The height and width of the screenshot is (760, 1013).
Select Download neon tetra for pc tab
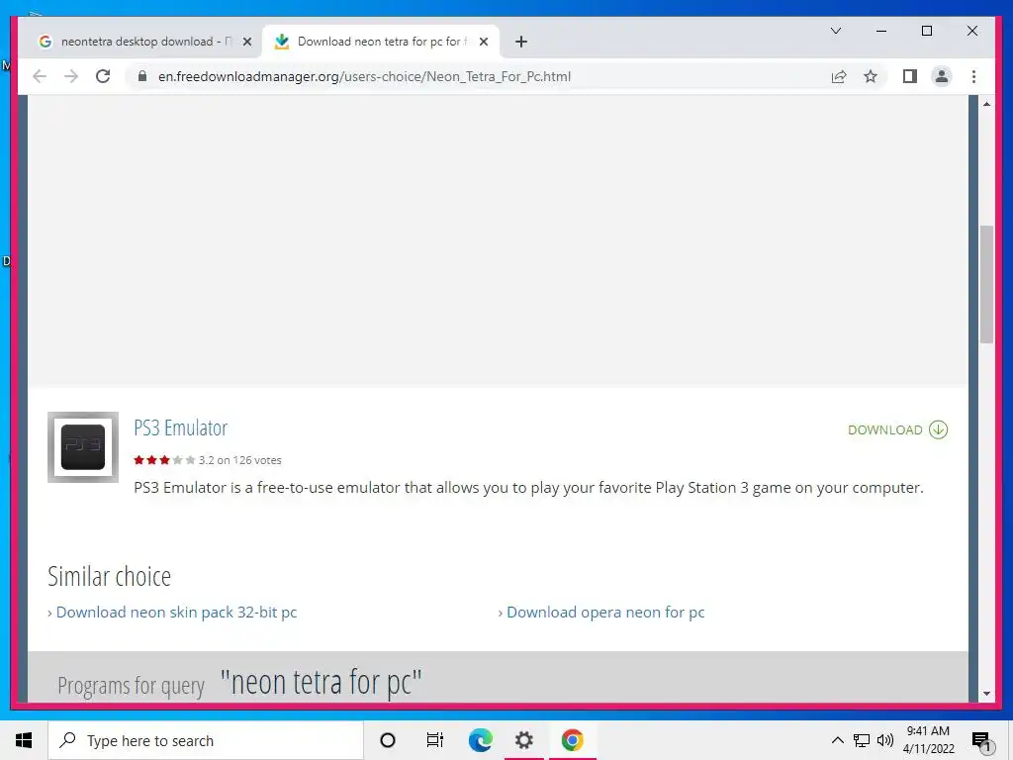381,42
